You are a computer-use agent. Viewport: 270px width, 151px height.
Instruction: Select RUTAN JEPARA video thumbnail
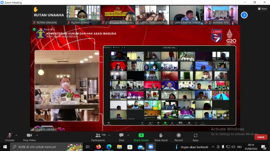83,15
